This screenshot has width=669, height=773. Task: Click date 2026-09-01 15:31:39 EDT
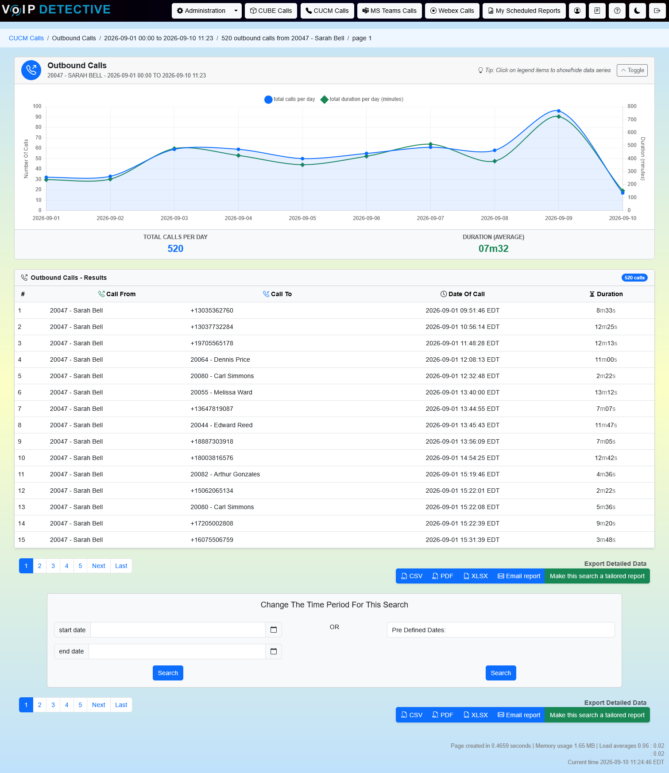[x=462, y=540]
